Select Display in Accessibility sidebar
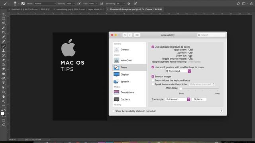Screen dimensions: 255x143 [x=129, y=74]
